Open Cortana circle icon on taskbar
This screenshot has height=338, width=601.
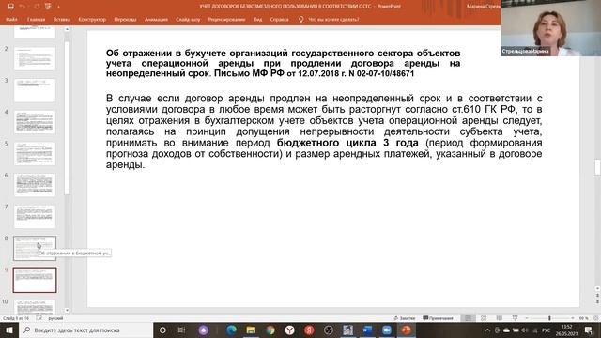[162, 330]
